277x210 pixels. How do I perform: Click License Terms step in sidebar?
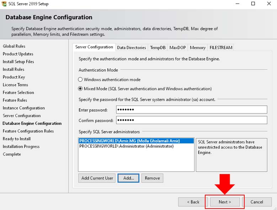click(x=15, y=85)
